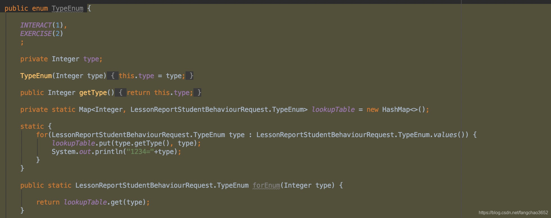Click the 'private' keyword on the Integer type field
Screen dimensions: 551x218
(x=34, y=59)
